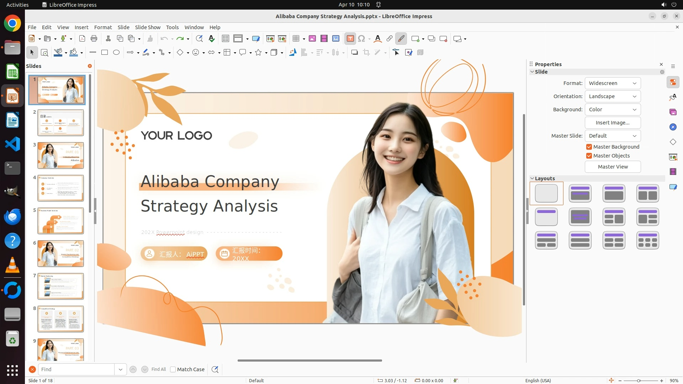Click the Insert Text Box icon
Image resolution: width=683 pixels, height=384 pixels.
(350, 39)
